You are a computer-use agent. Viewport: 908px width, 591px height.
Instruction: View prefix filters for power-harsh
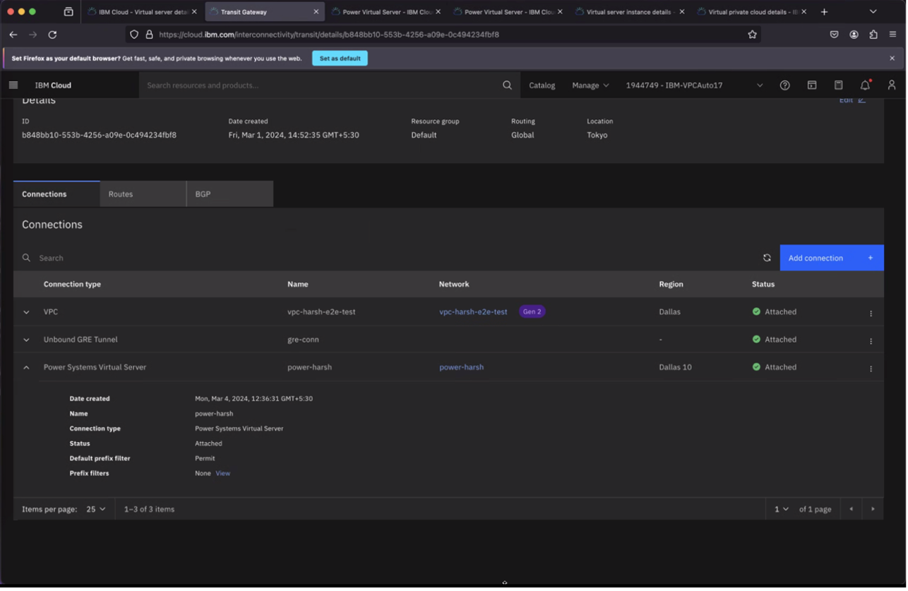[x=222, y=473]
